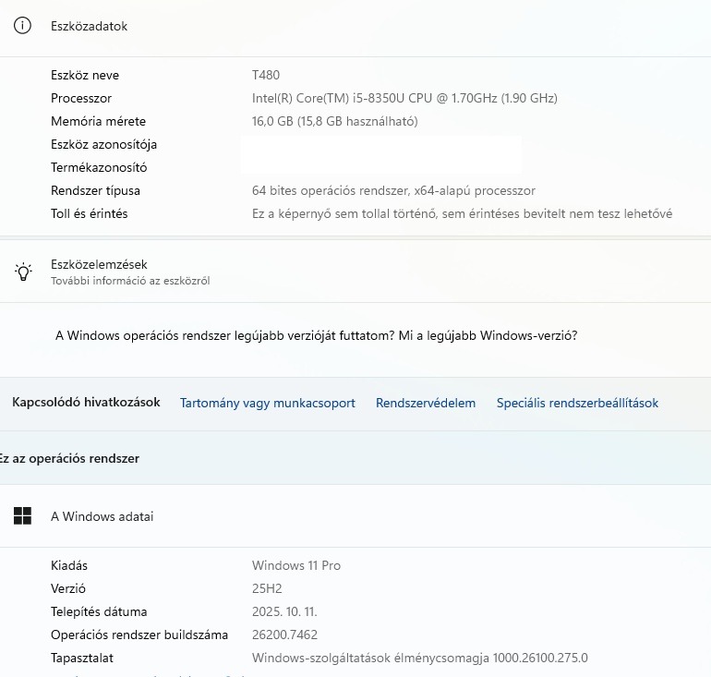Select the 64 bites system type text

393,190
